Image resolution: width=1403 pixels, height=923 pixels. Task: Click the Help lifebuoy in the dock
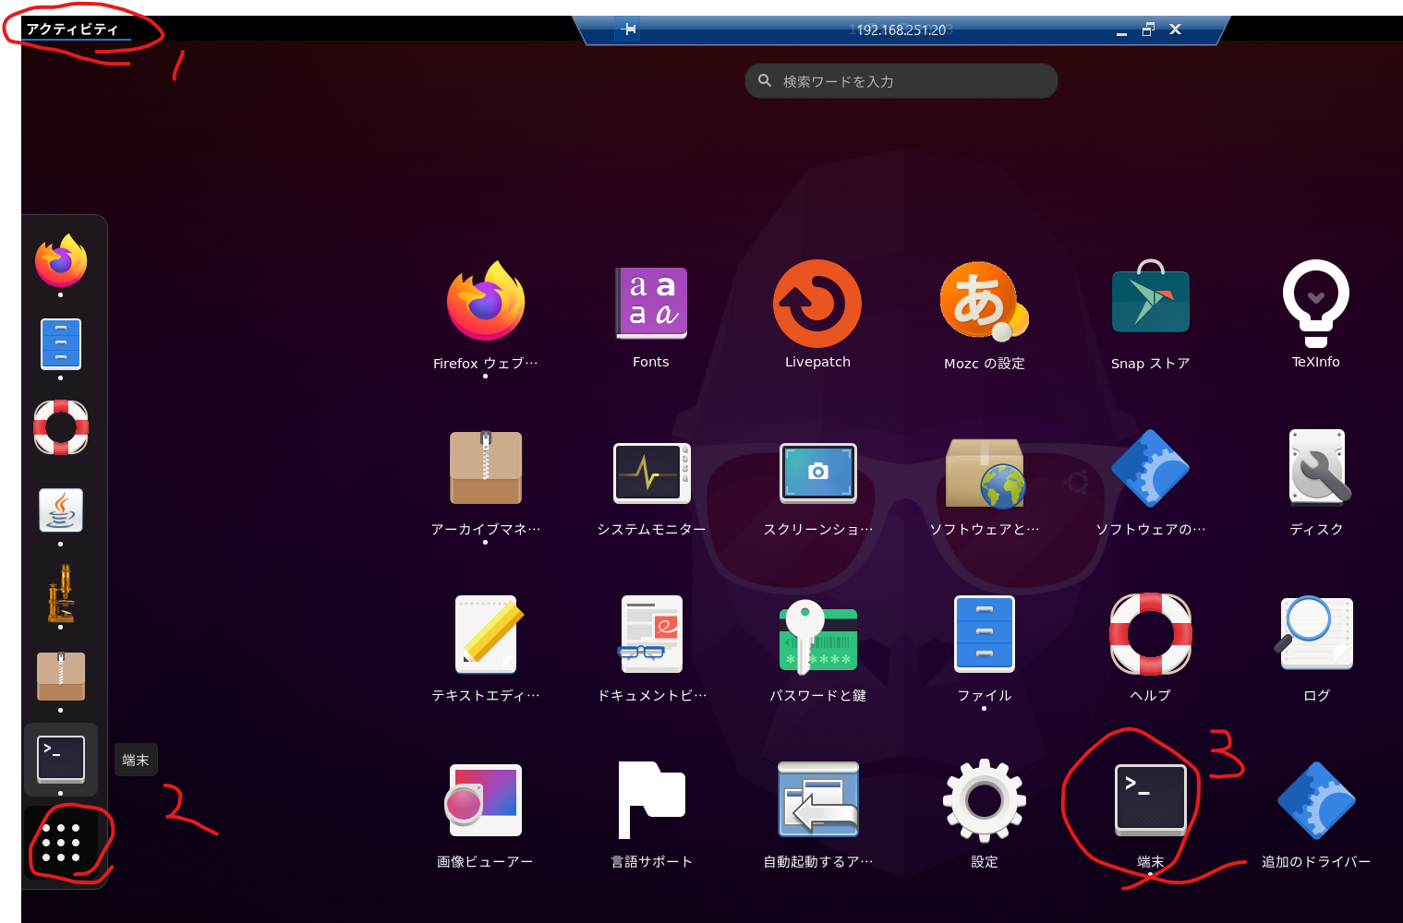coord(61,427)
